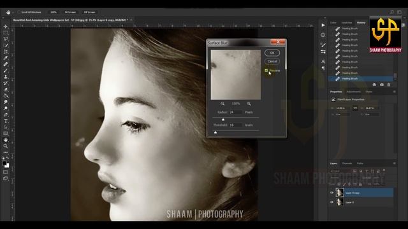Image resolution: width=408 pixels, height=229 pixels.
Task: Select the Move tool
Action: (6, 27)
